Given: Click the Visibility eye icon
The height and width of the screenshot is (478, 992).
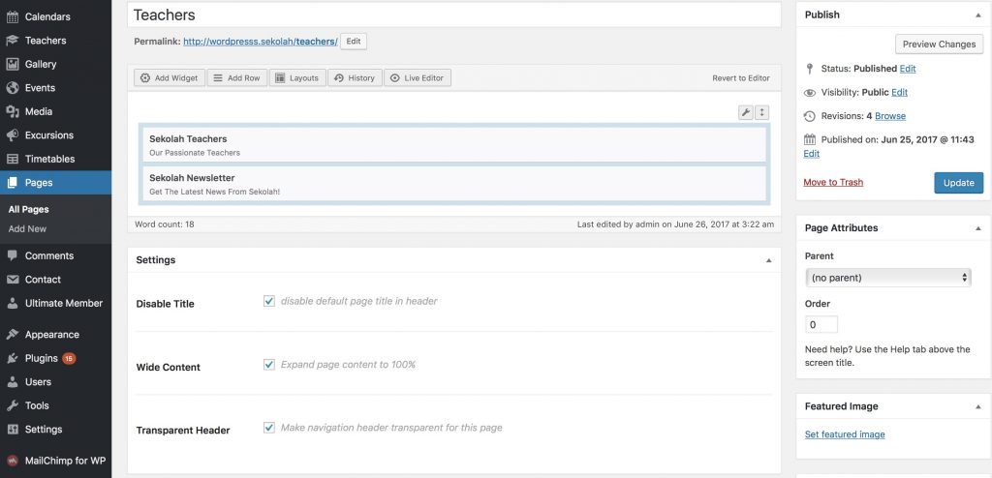Looking at the screenshot, I should (810, 92).
